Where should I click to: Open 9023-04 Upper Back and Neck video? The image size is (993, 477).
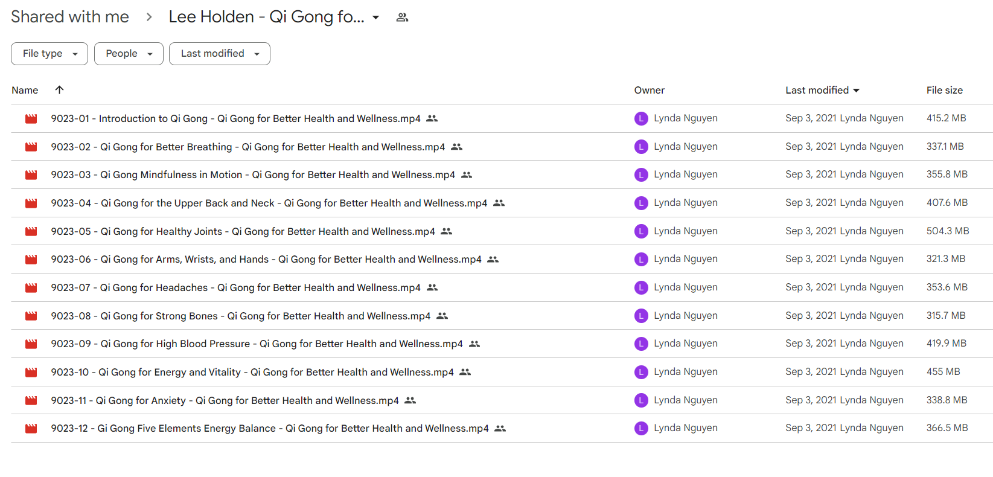click(x=269, y=203)
